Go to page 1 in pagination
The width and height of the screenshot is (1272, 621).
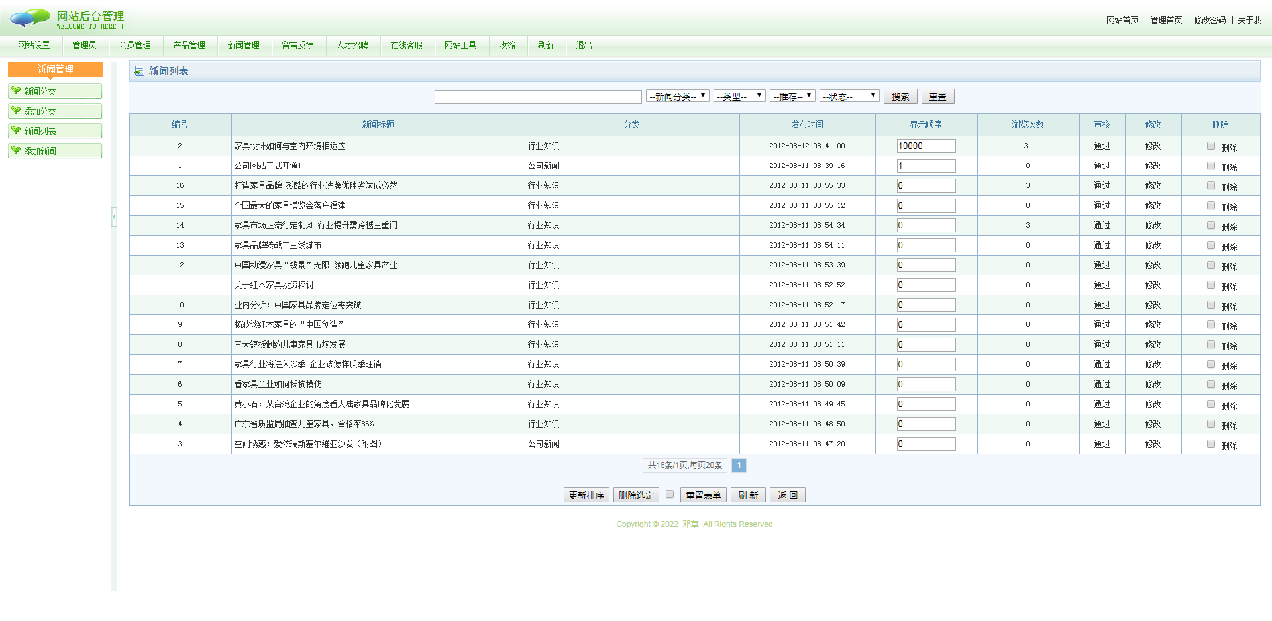point(739,465)
